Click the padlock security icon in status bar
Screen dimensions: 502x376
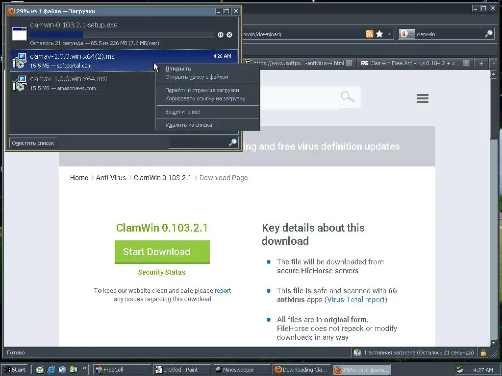(x=483, y=352)
